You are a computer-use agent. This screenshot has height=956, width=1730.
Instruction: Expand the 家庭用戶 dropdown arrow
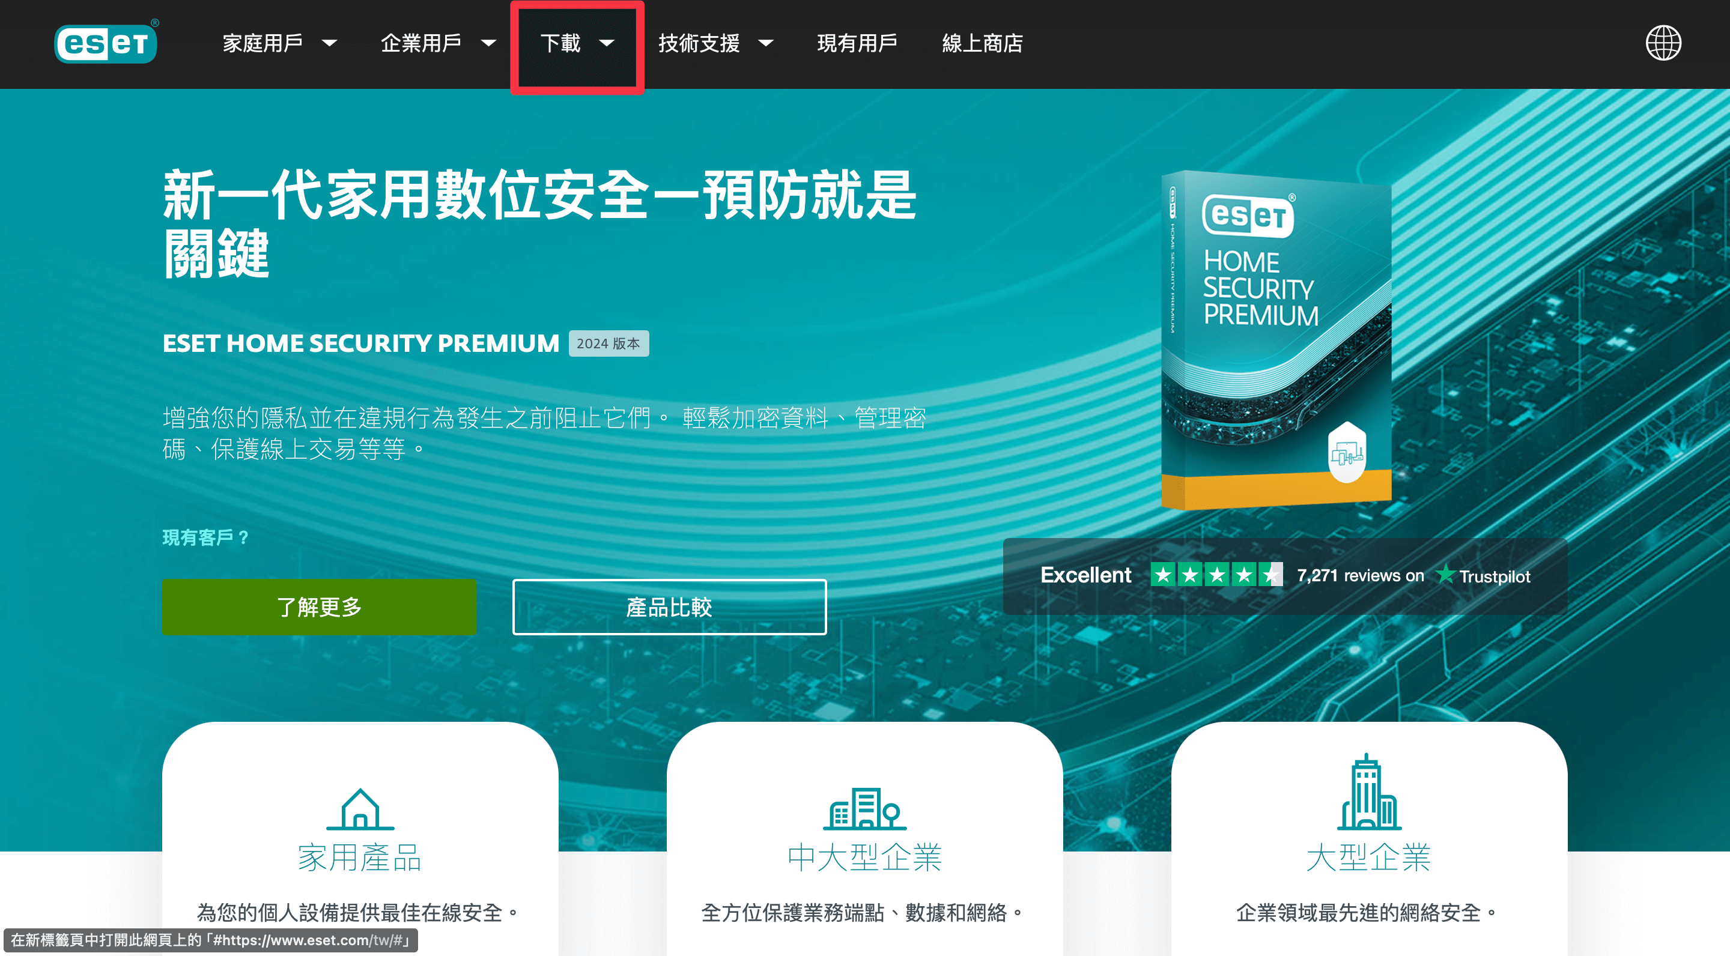[329, 44]
